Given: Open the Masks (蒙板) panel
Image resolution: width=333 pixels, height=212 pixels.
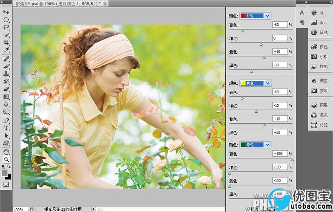Looking at the screenshot, I should click(319, 91).
